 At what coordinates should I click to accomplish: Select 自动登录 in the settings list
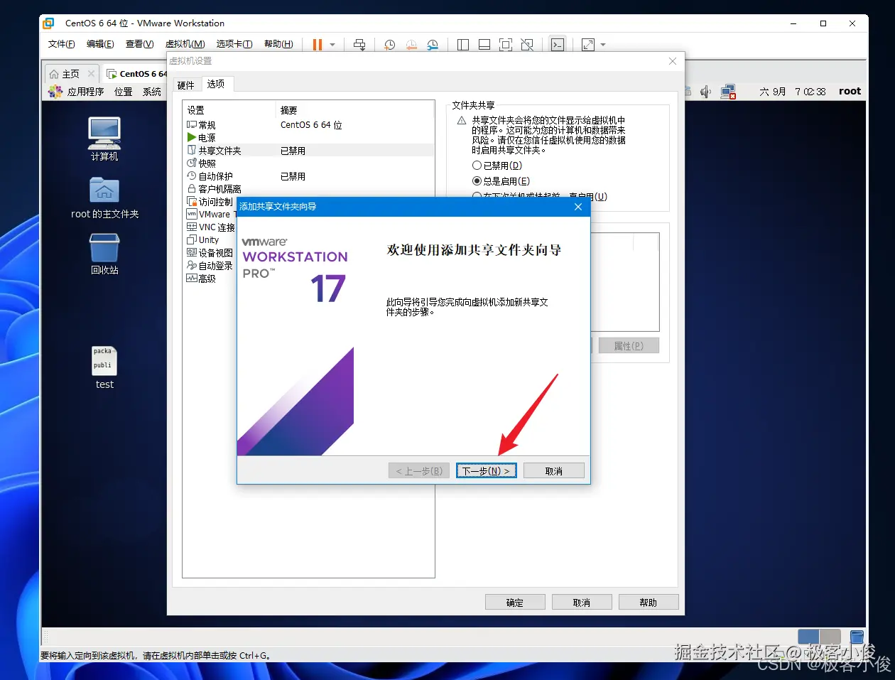tap(210, 266)
